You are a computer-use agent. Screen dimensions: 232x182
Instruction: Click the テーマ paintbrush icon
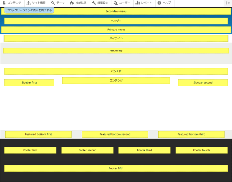[53, 3]
